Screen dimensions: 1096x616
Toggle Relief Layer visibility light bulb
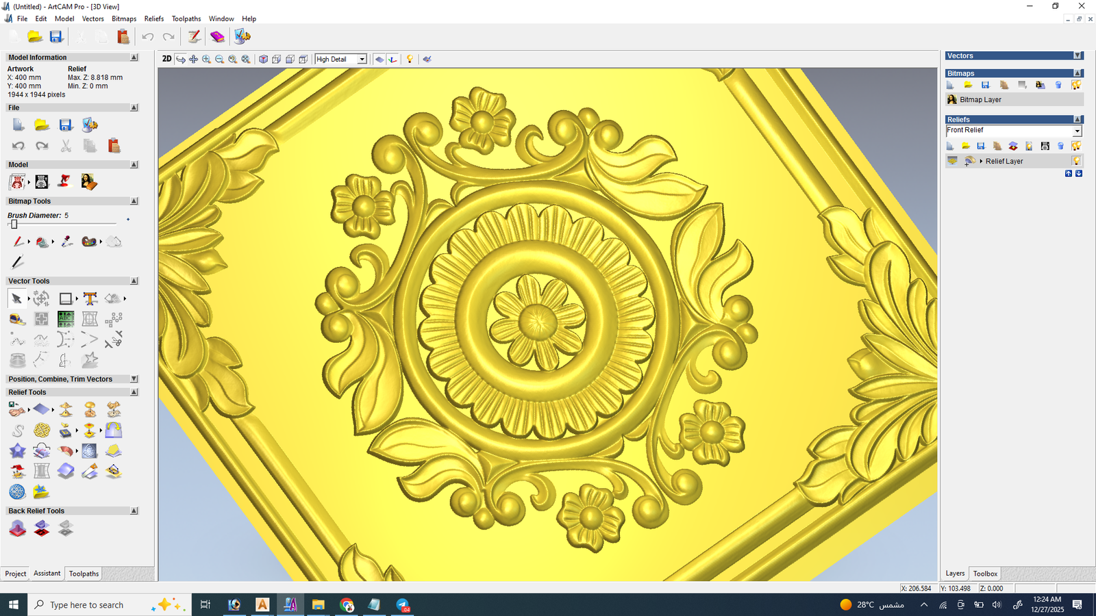1076,161
